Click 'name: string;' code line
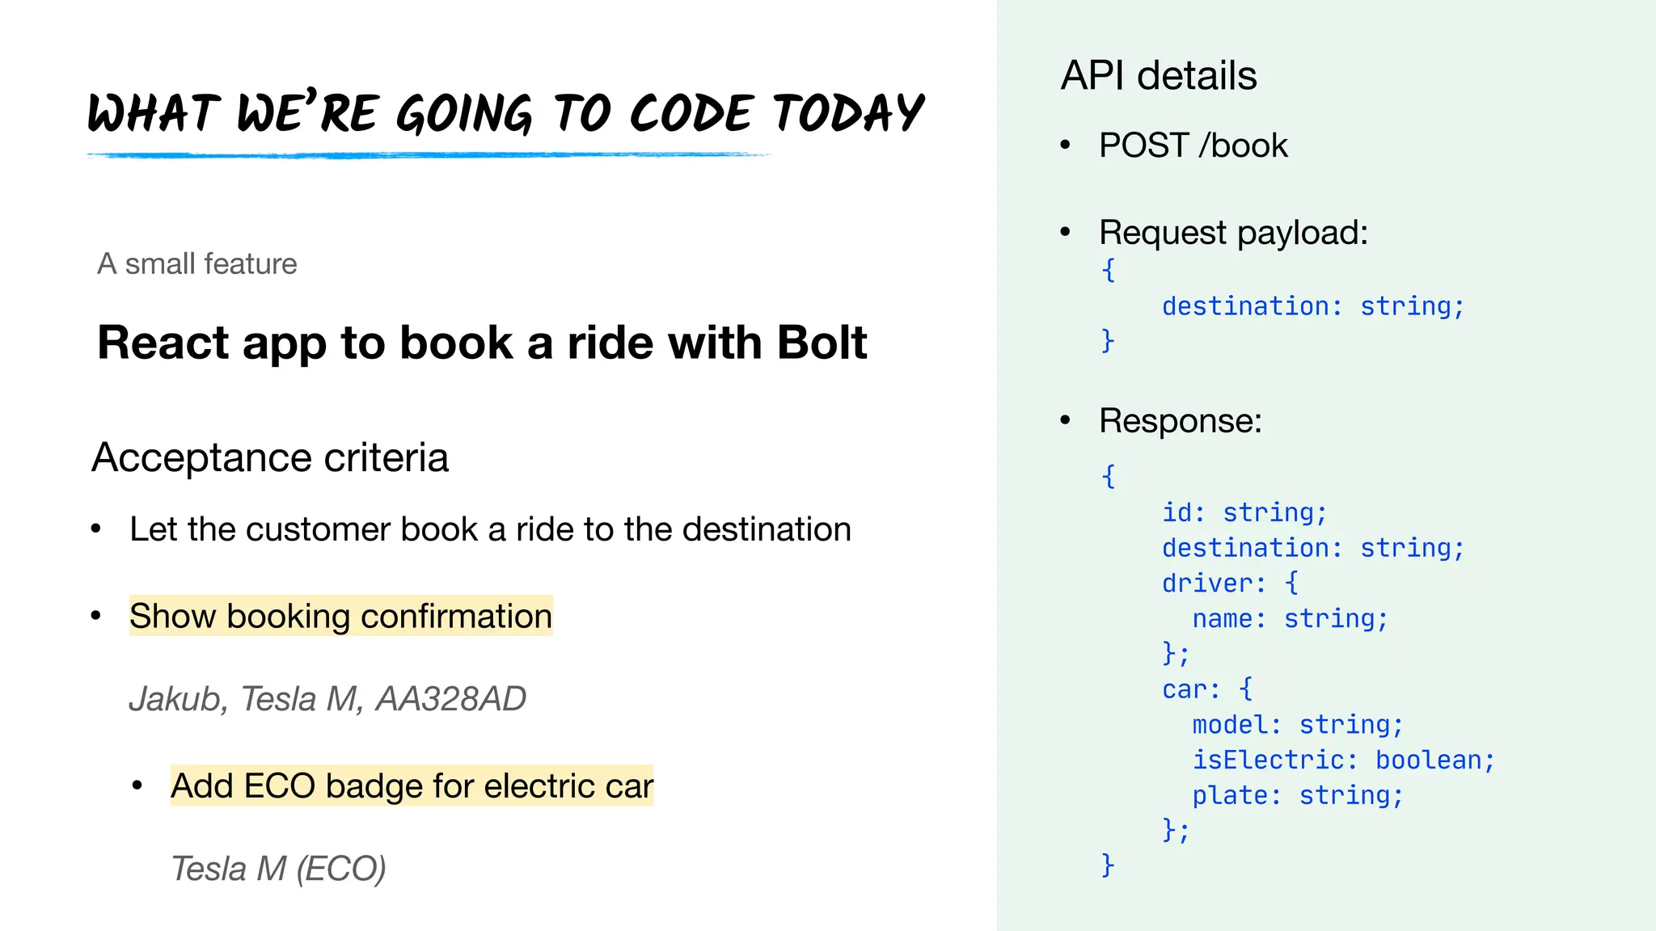 coord(1290,618)
